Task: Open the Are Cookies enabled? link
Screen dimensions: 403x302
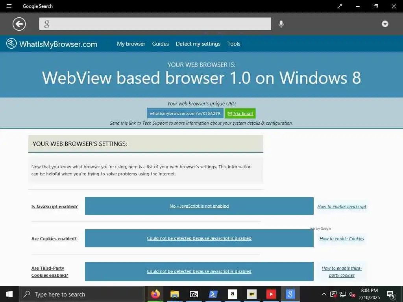Action: 54,239
